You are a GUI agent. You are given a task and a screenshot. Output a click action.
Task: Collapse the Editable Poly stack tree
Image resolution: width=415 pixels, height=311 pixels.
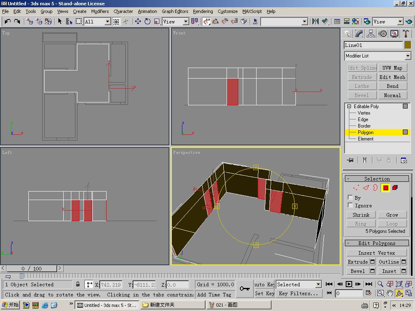pyautogui.click(x=349, y=107)
